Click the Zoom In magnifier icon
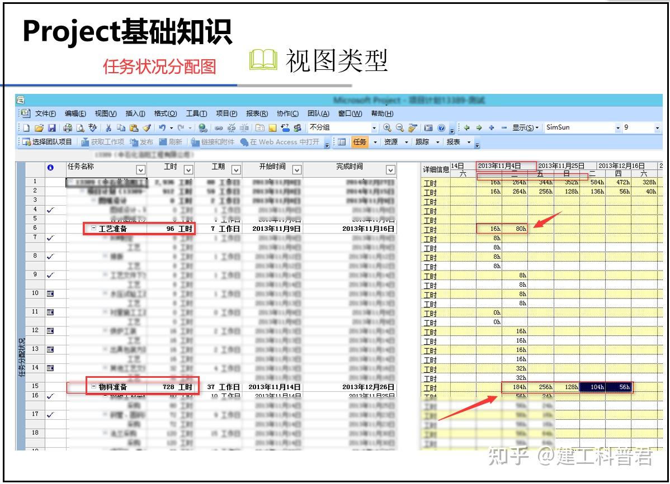The image size is (670, 484). (387, 128)
